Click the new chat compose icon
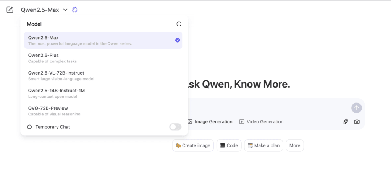 [10, 10]
